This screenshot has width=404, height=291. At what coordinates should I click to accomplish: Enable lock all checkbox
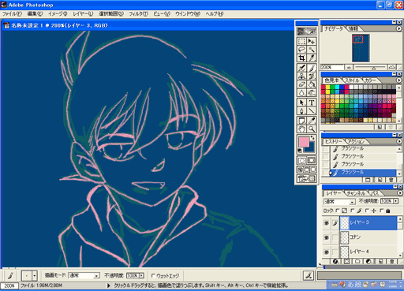[x=382, y=211]
